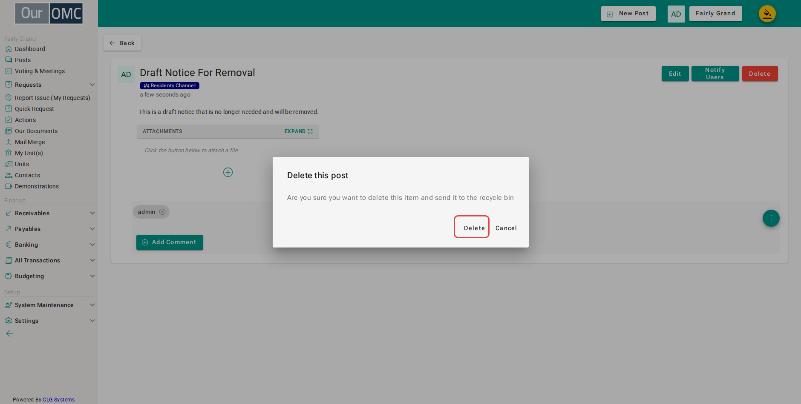Go to Posts in the sidebar
801x404 pixels.
(x=23, y=60)
